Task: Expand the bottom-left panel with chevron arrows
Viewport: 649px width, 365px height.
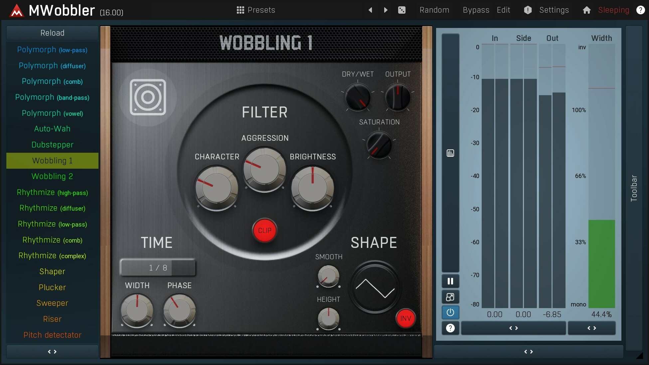Action: tap(52, 351)
